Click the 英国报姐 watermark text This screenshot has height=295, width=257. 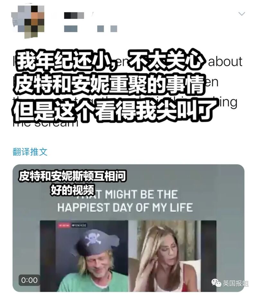(235, 283)
